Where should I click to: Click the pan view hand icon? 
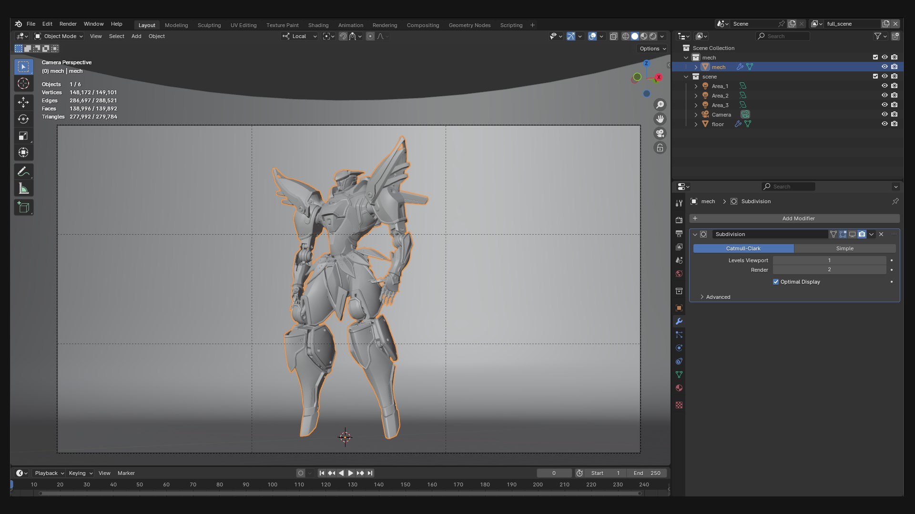pyautogui.click(x=660, y=119)
